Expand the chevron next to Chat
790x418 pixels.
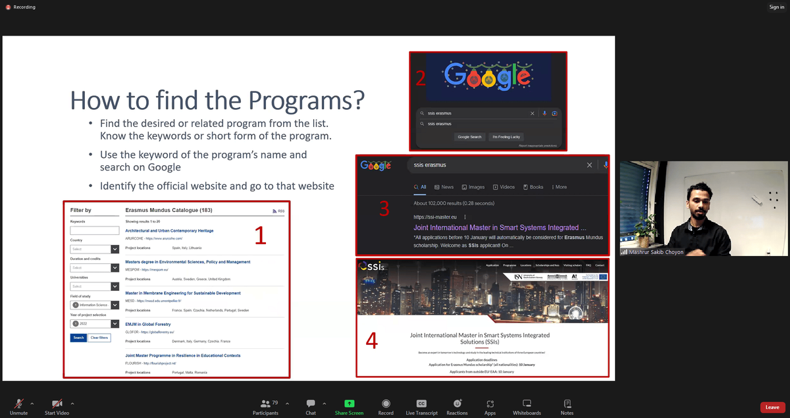coord(324,403)
